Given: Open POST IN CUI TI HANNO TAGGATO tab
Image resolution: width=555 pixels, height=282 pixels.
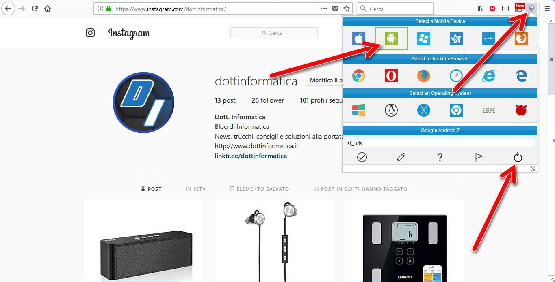Looking at the screenshot, I should pos(360,189).
